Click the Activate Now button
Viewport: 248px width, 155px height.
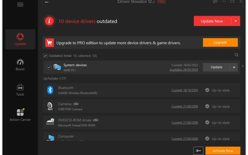point(223,151)
